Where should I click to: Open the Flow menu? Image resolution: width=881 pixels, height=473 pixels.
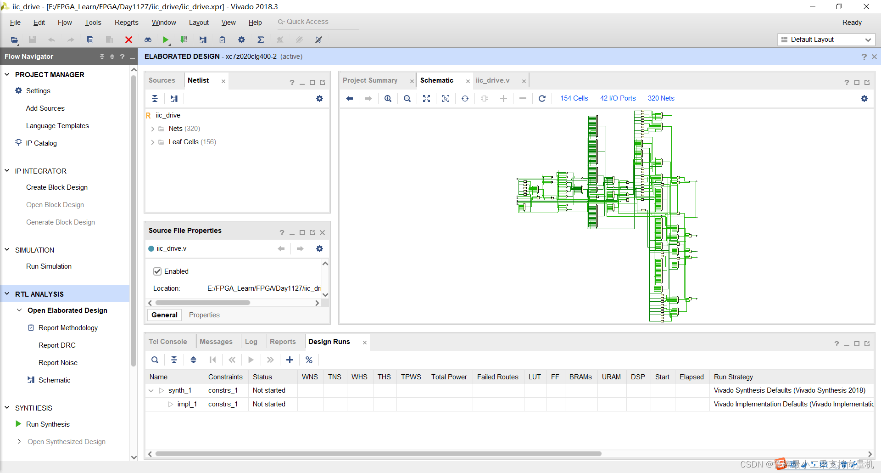[x=65, y=23]
